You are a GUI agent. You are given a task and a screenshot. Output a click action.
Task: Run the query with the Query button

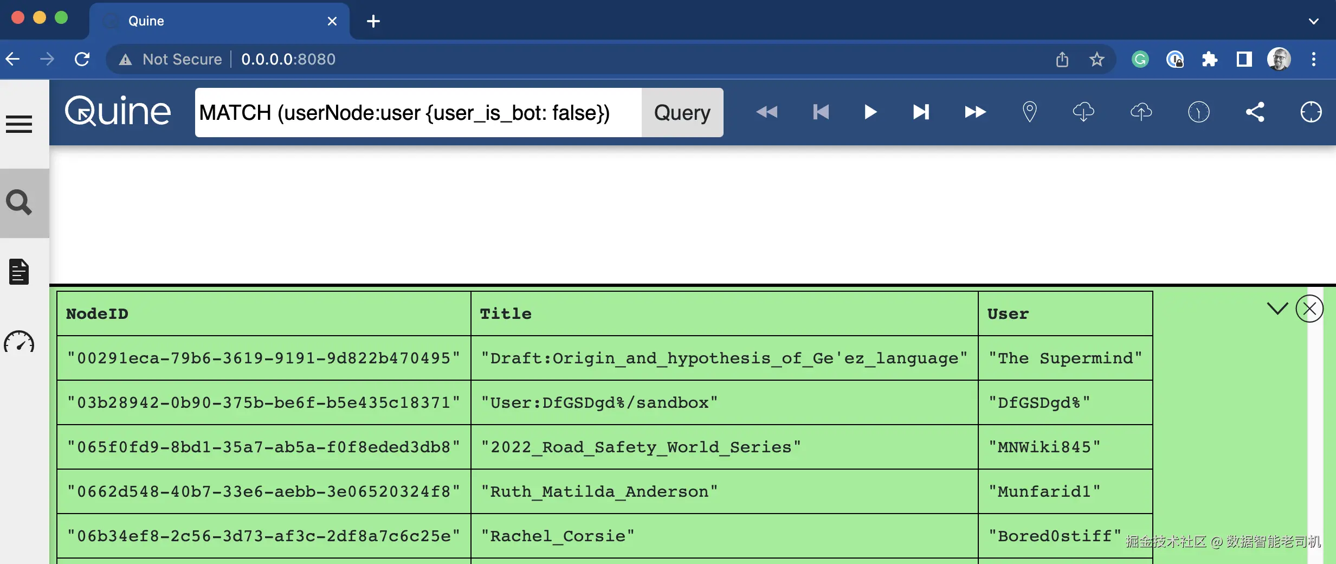(682, 112)
